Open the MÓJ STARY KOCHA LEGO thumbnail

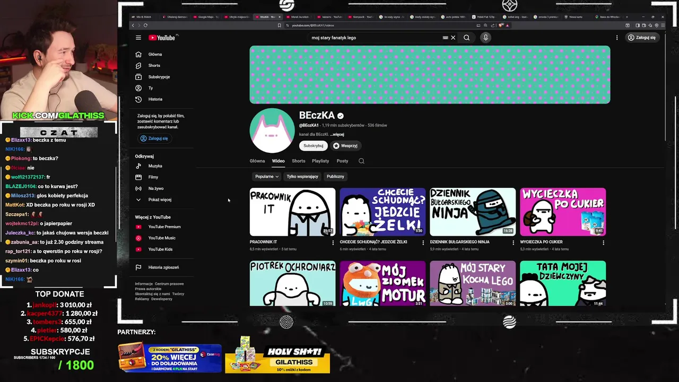(x=473, y=283)
